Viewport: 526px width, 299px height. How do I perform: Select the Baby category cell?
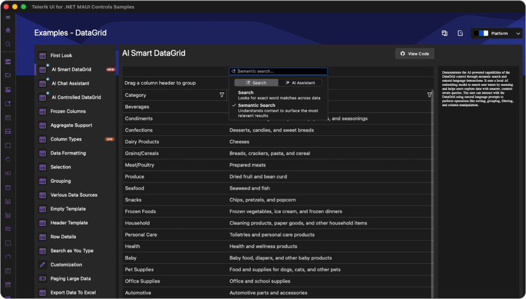coord(174,258)
